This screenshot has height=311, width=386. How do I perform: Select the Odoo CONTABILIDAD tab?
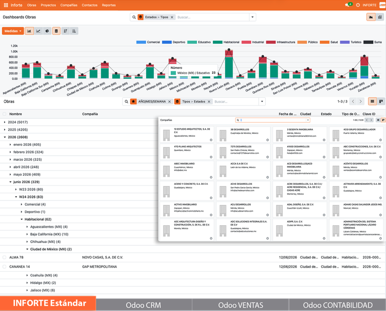[x=338, y=305]
